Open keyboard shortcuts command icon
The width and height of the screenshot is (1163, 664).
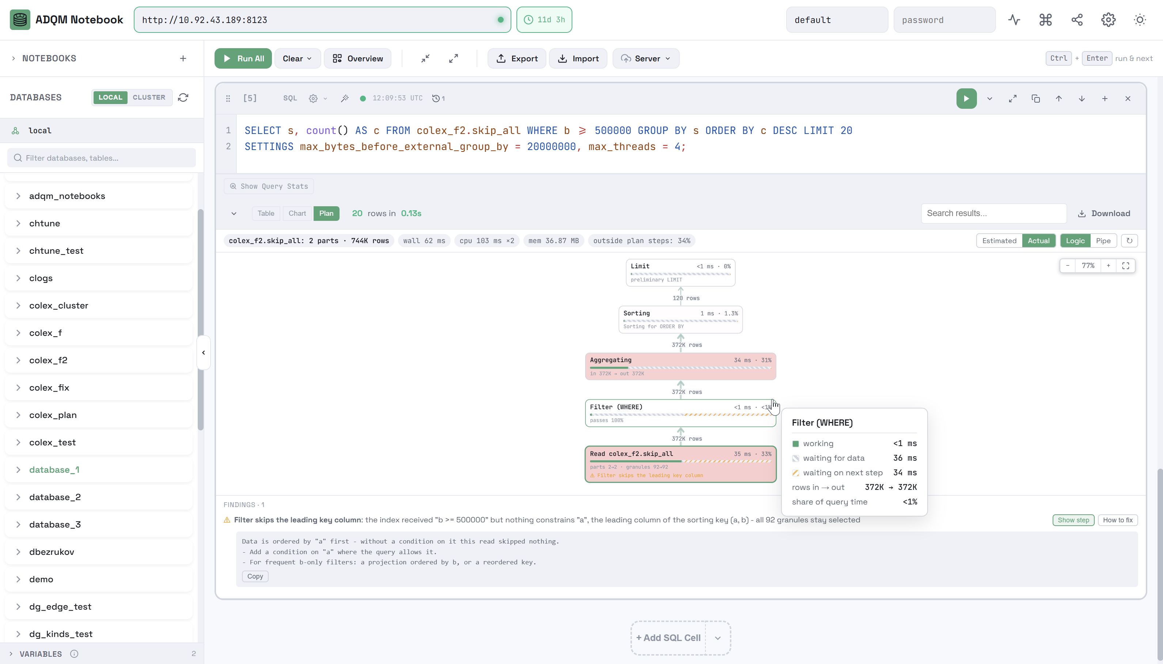1046,20
